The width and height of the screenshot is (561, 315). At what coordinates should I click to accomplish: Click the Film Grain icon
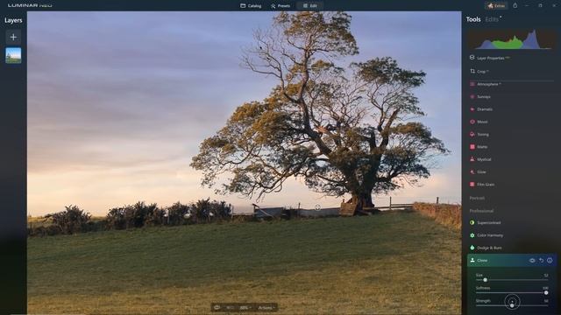pos(472,185)
